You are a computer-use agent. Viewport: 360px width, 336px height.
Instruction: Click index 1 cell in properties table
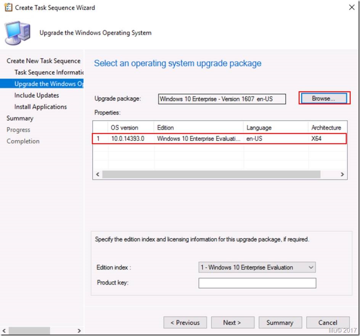[98, 139]
